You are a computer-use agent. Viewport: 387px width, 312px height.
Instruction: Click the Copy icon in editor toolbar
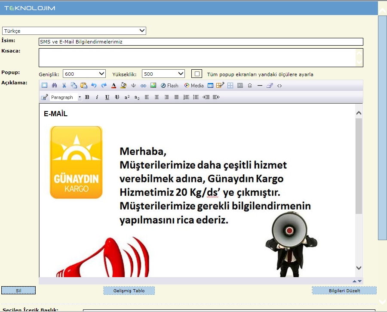tap(74, 86)
